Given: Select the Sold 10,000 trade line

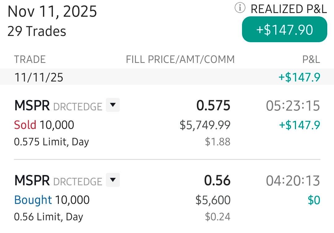Looking at the screenshot, I should tap(44, 125).
